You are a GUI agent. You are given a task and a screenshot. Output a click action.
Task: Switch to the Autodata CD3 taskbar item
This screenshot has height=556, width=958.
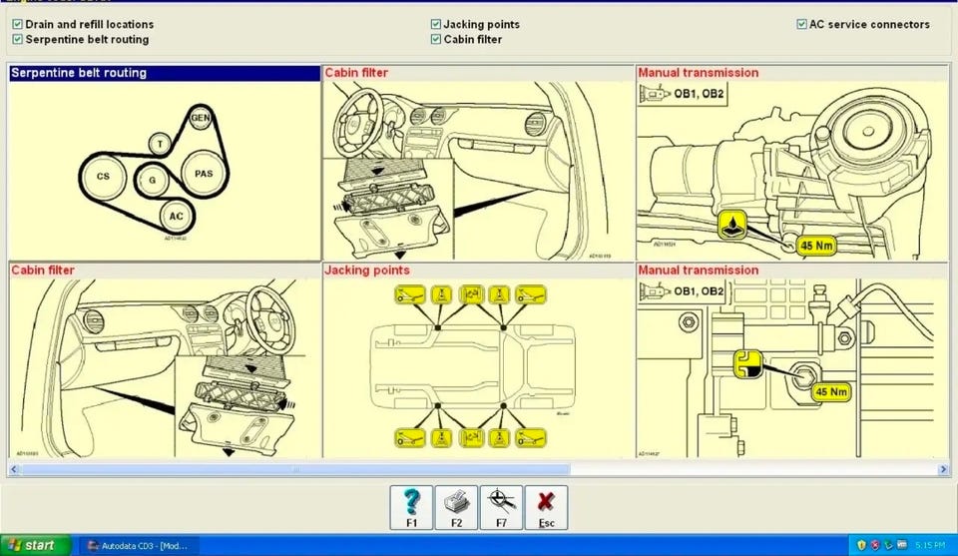[x=139, y=546]
